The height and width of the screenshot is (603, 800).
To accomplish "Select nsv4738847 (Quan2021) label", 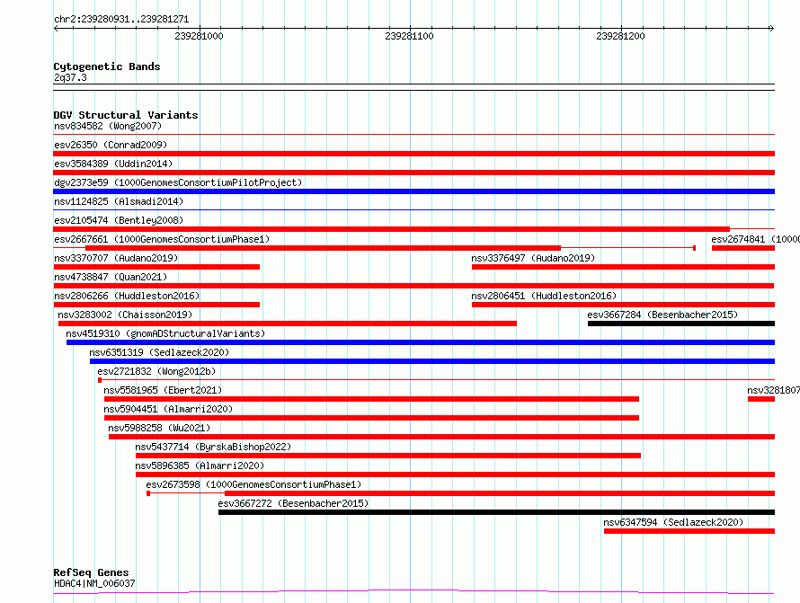I will coord(111,277).
